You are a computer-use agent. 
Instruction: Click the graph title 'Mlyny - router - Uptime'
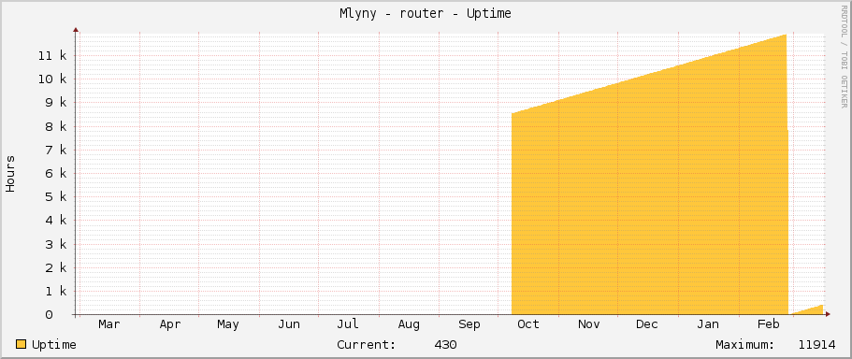pos(426,14)
